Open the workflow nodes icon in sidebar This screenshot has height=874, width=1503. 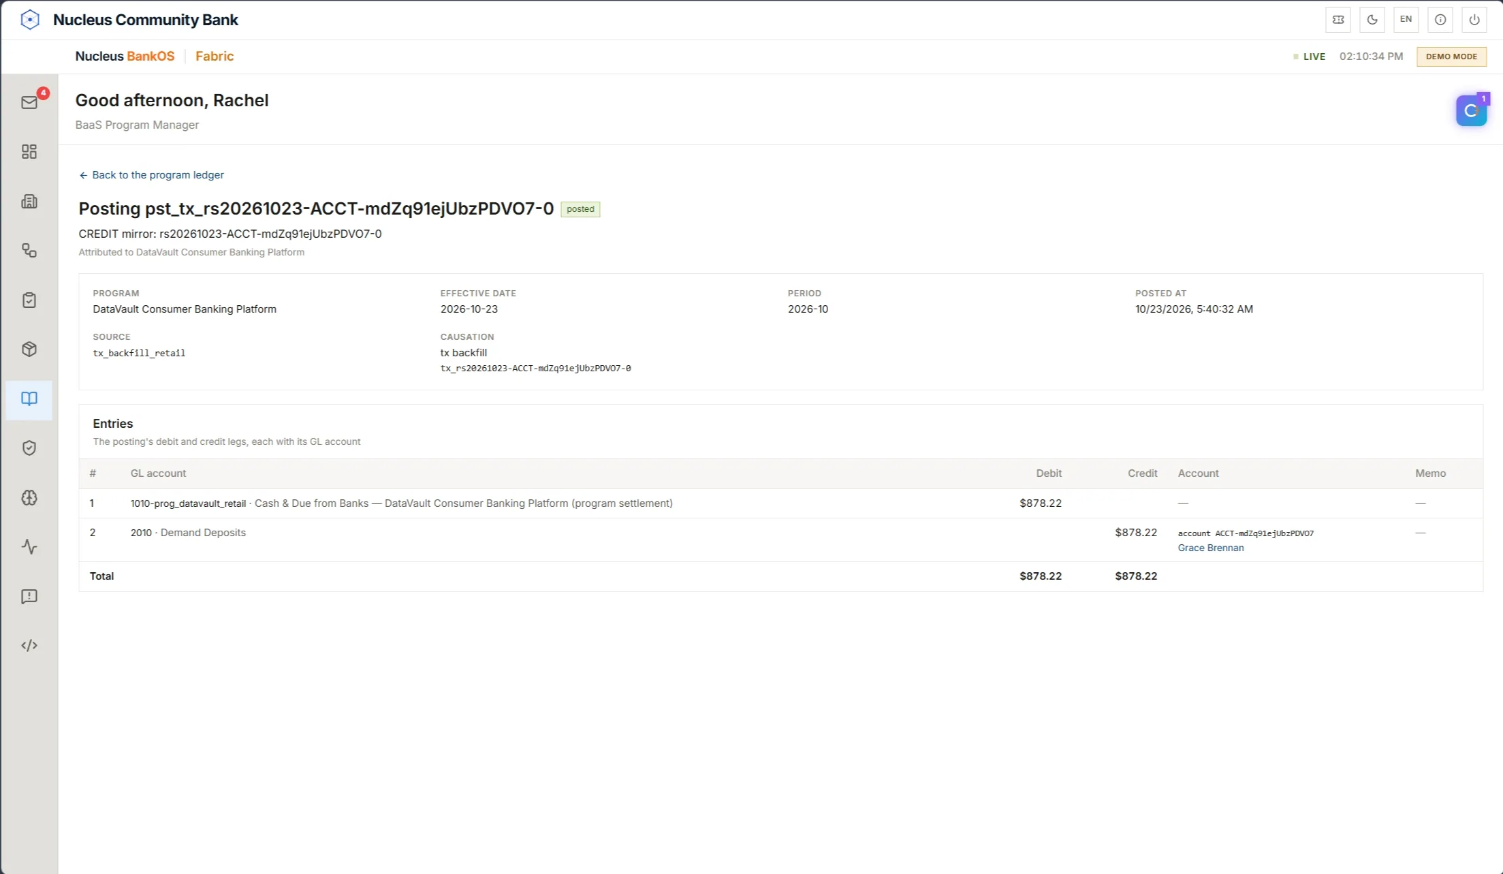29,251
